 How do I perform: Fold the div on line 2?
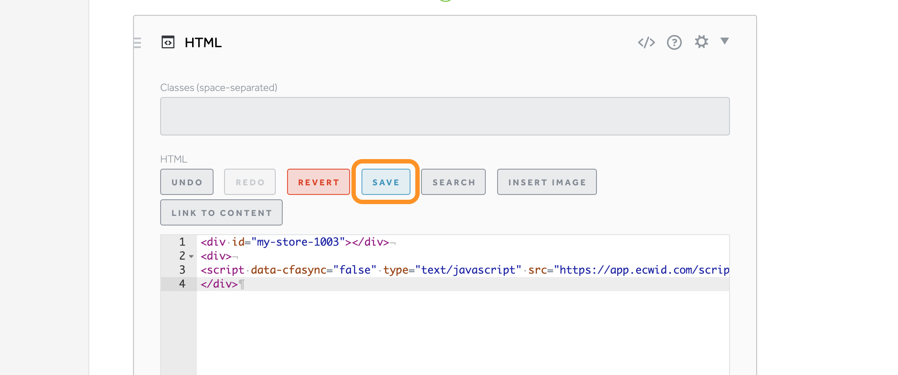[x=191, y=257]
